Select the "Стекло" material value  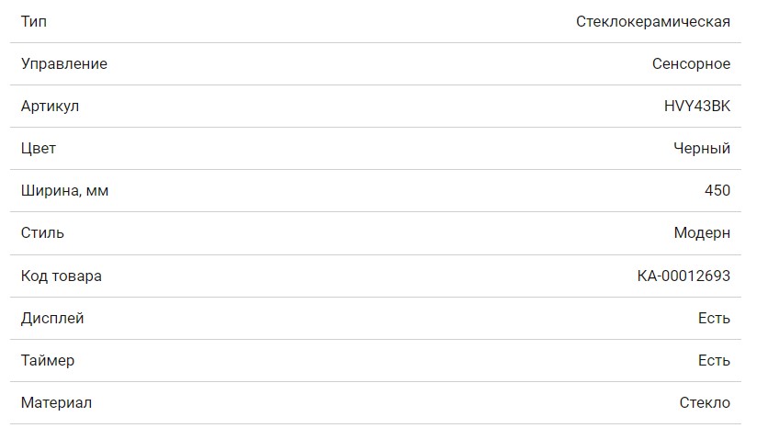click(x=704, y=402)
